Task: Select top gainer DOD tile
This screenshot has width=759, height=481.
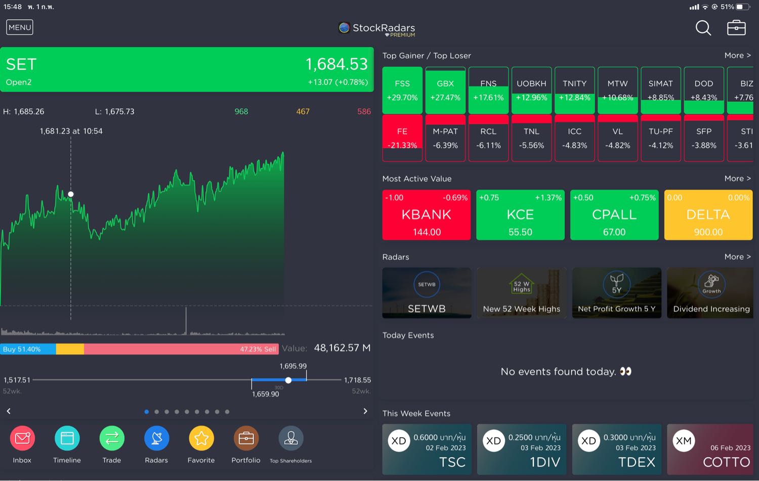Action: tap(704, 90)
